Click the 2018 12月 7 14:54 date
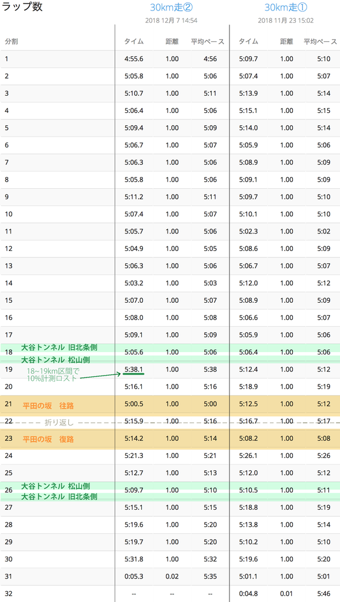The height and width of the screenshot is (602, 340). click(171, 21)
